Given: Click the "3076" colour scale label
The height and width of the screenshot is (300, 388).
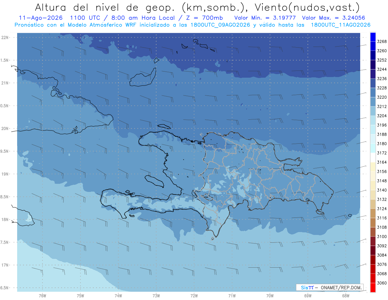Looking at the screenshot, I should pyautogui.click(x=382, y=264).
